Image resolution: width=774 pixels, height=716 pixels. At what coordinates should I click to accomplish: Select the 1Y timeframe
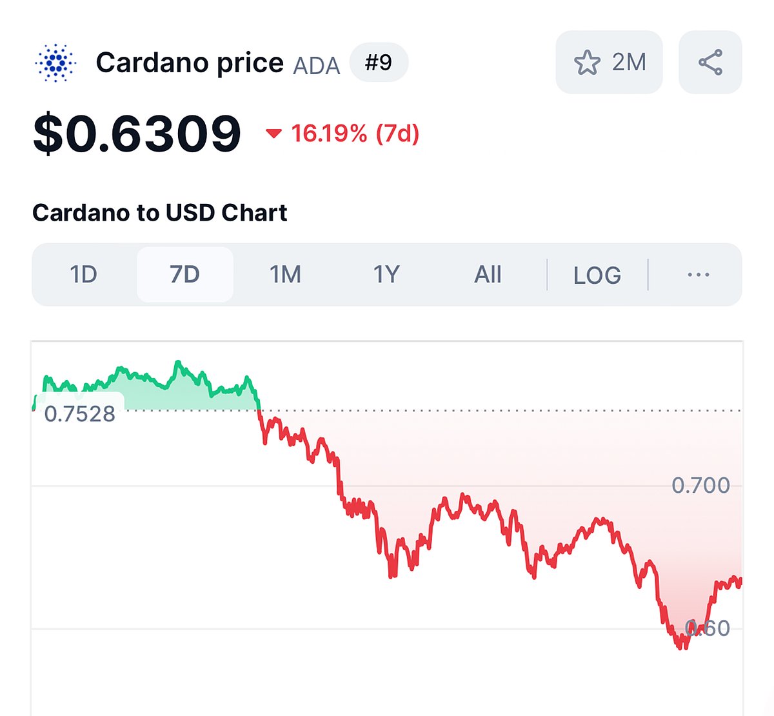pos(385,274)
